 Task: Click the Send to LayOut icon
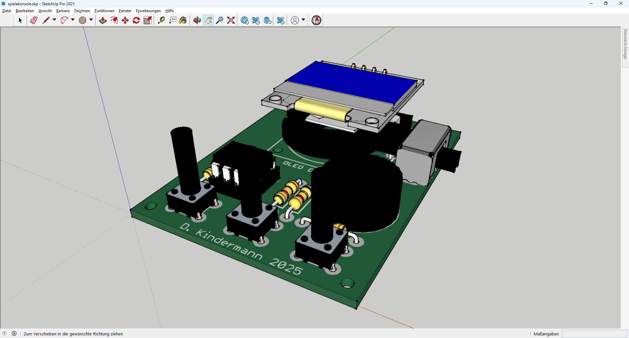click(268, 20)
